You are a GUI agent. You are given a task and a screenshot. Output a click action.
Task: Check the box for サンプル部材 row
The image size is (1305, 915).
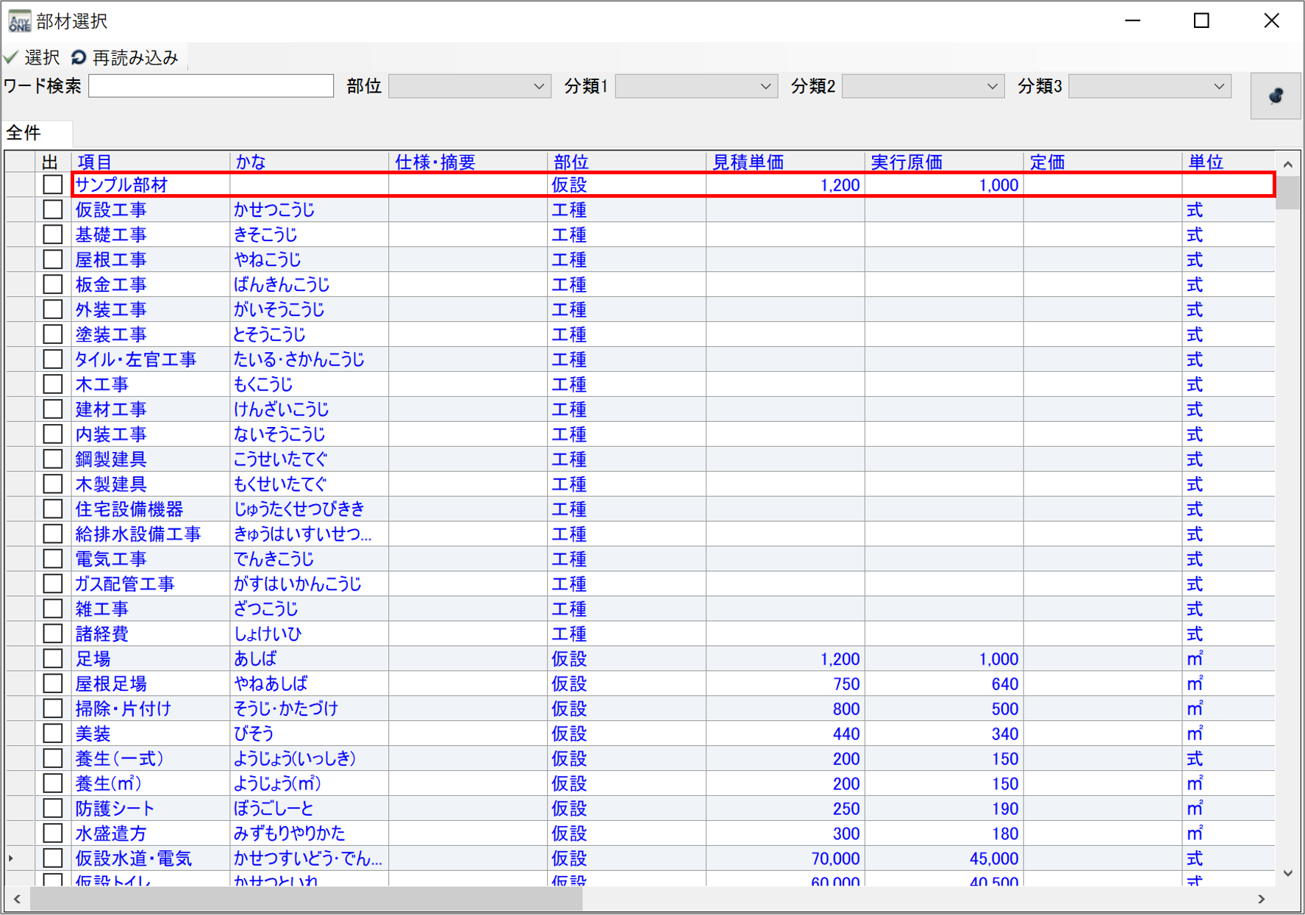pyautogui.click(x=52, y=184)
